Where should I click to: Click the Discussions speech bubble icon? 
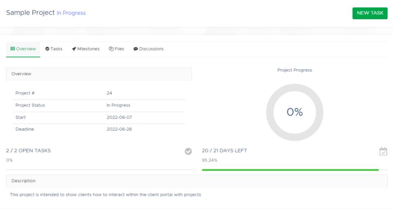(x=136, y=49)
